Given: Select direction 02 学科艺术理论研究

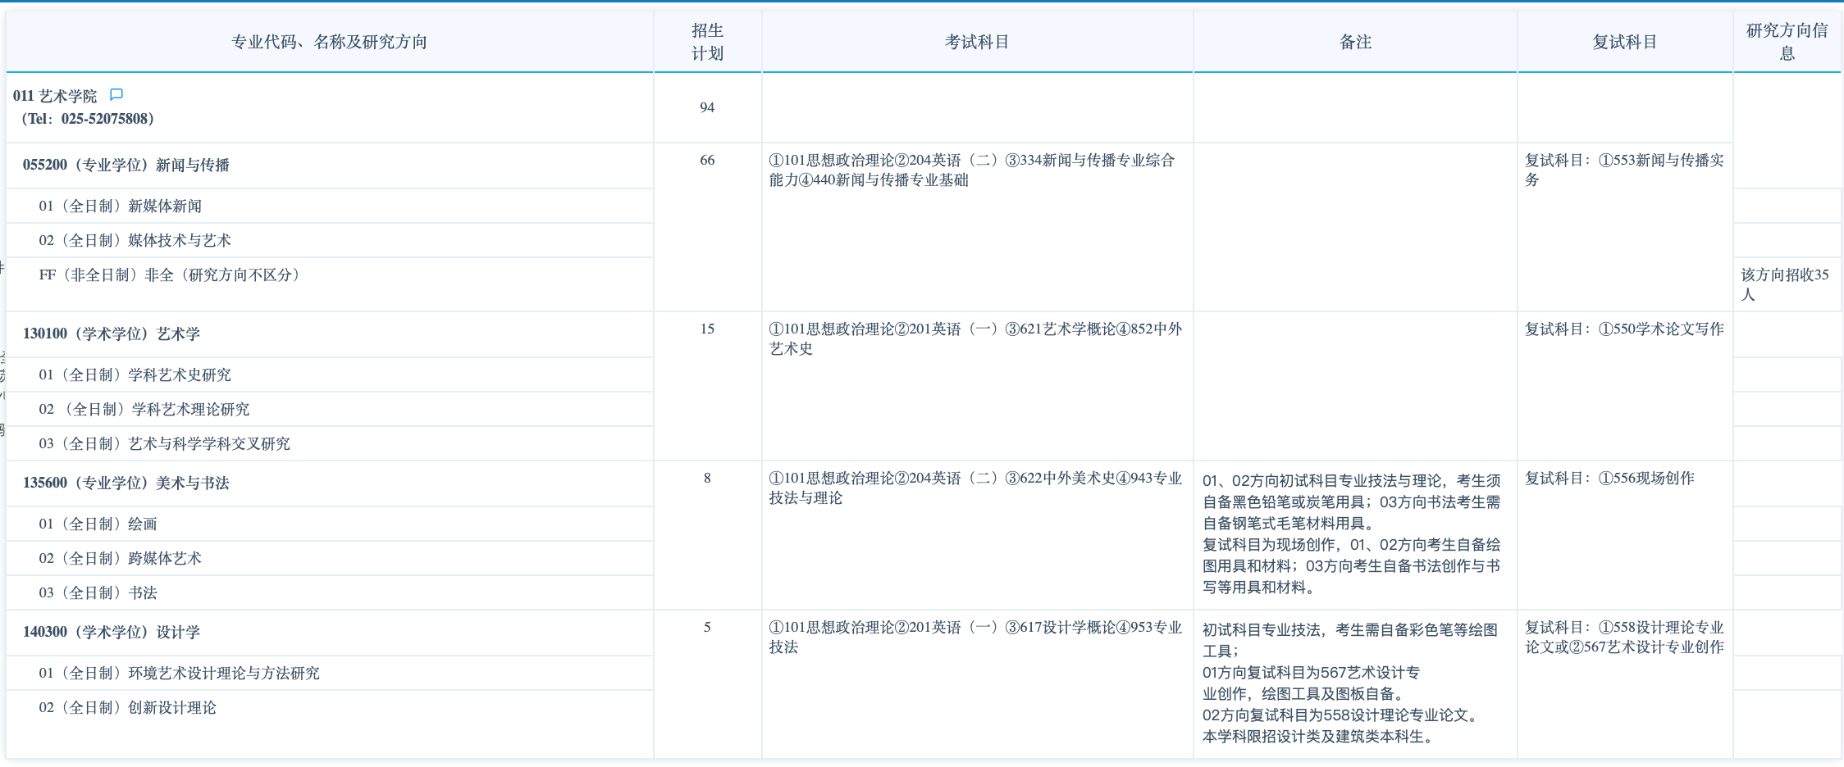Looking at the screenshot, I should pos(144,409).
